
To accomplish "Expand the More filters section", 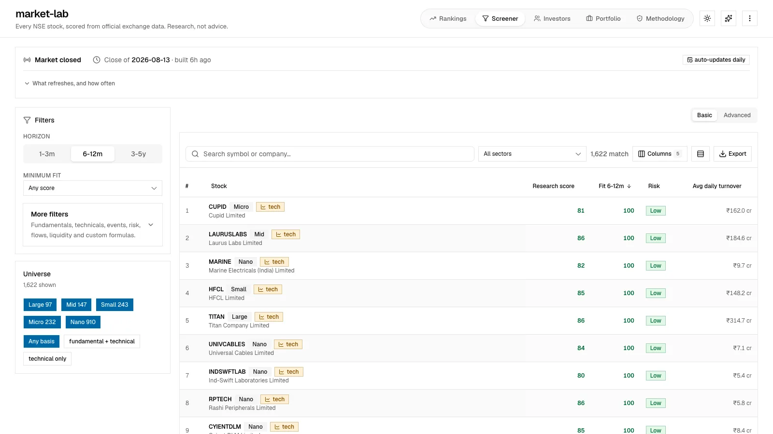I will coord(93,225).
